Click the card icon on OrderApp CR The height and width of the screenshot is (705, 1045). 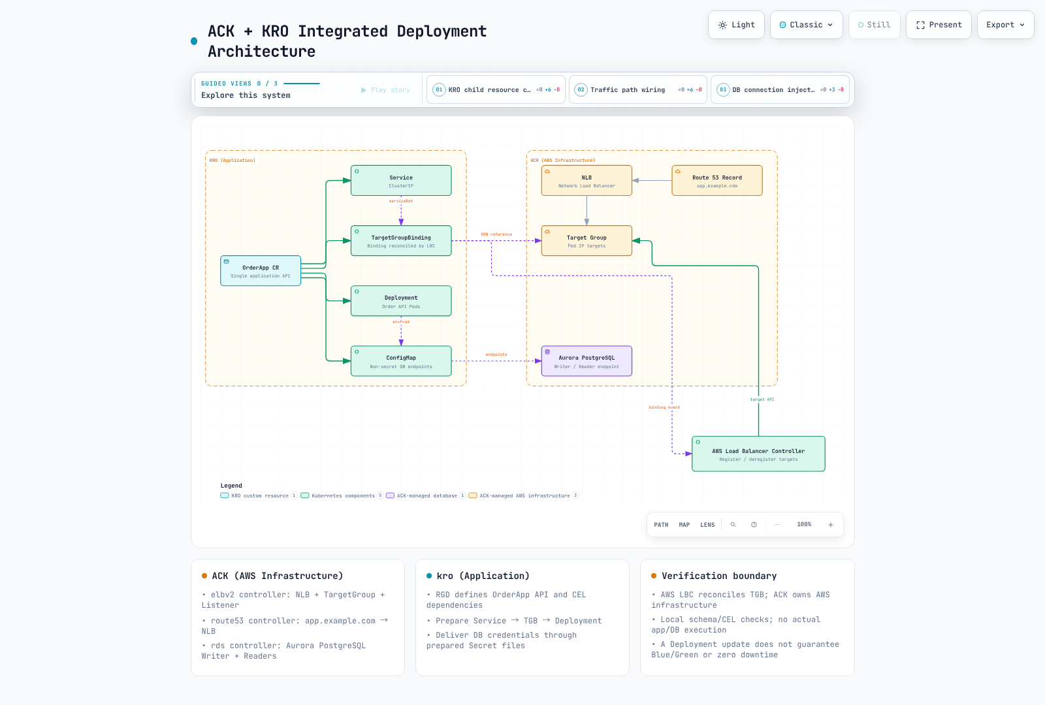pyautogui.click(x=226, y=262)
